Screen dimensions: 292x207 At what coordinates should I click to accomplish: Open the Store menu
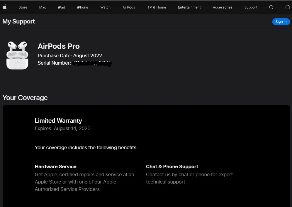tap(23, 7)
